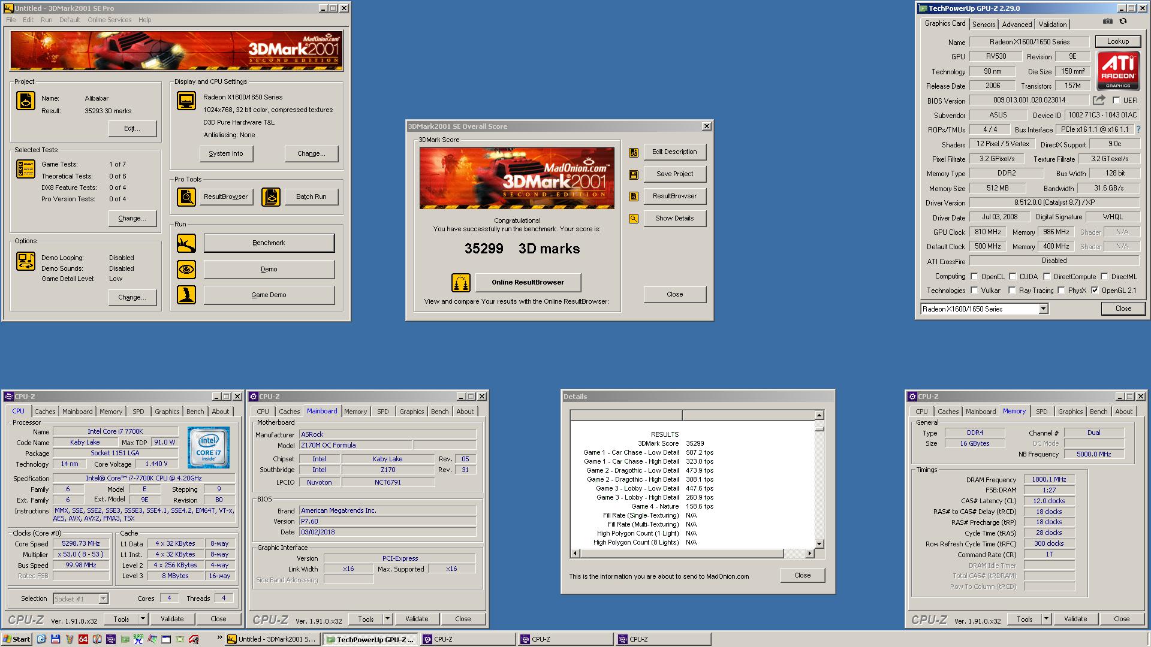
Task: Click the BIOS export share icon in GPU-Z
Action: tap(1099, 100)
